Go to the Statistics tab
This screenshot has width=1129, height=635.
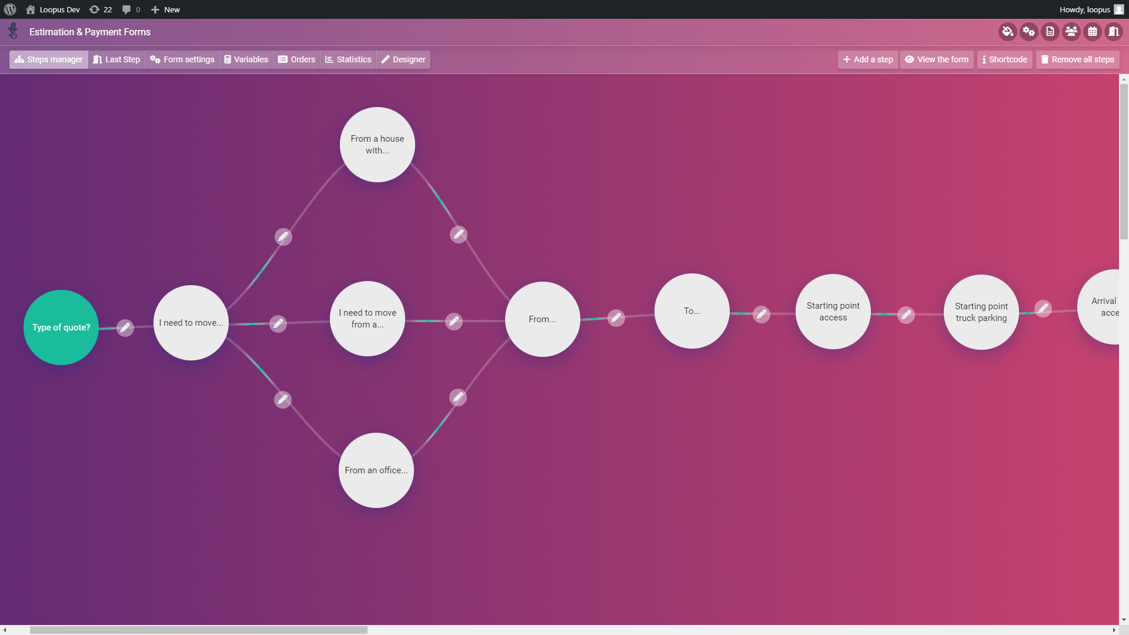[x=348, y=59]
